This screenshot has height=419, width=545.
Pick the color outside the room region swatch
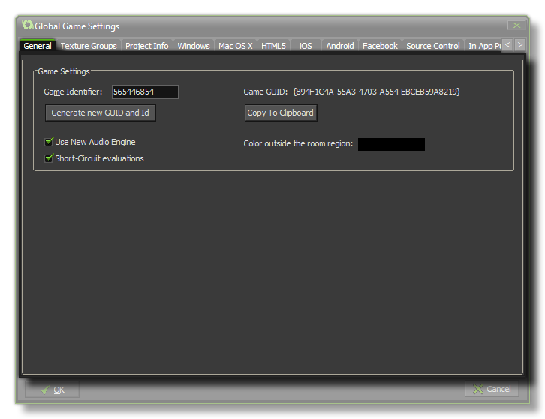tap(391, 144)
